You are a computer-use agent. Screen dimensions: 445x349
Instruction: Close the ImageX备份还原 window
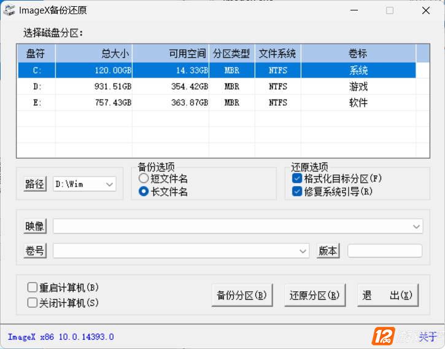pyautogui.click(x=426, y=10)
